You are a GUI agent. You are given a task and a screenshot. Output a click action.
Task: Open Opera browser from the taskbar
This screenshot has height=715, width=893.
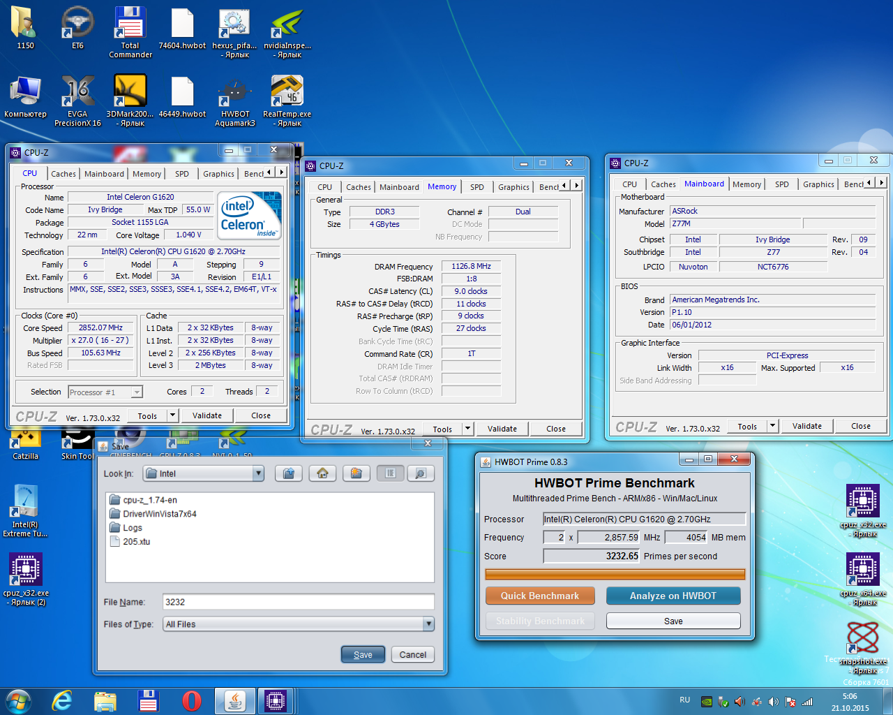tap(191, 701)
